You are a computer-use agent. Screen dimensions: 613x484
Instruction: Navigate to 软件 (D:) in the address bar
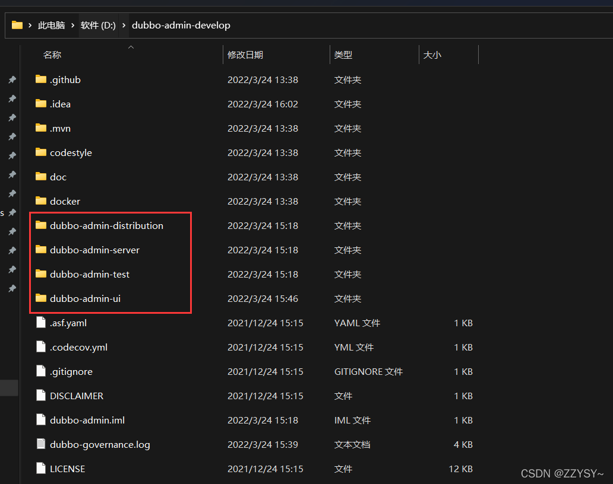[98, 26]
